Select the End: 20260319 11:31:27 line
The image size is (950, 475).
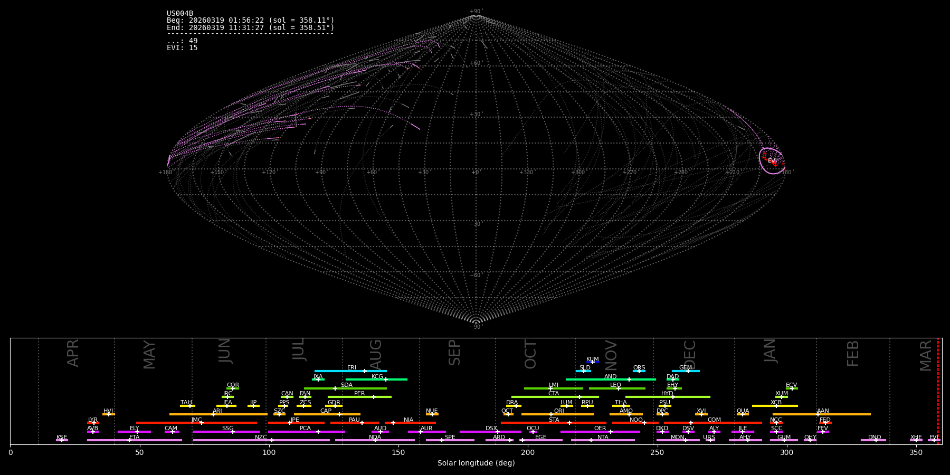[251, 27]
